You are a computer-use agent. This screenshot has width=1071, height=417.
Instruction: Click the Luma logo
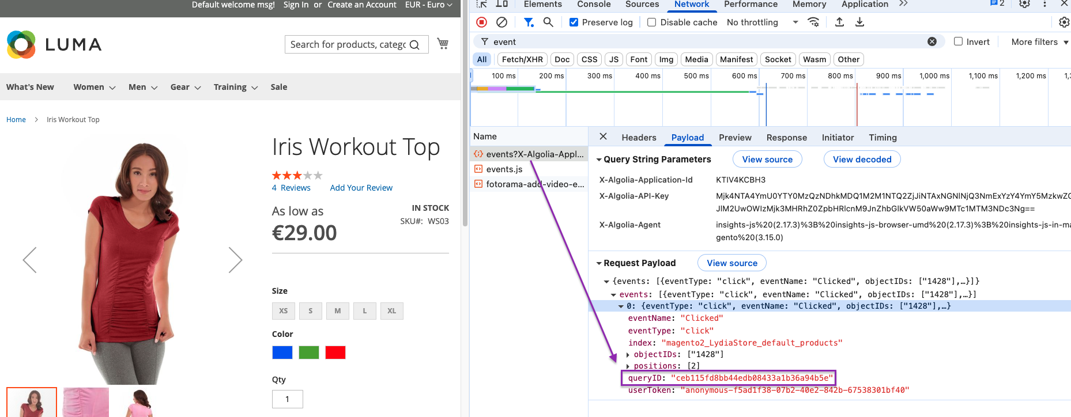[54, 44]
